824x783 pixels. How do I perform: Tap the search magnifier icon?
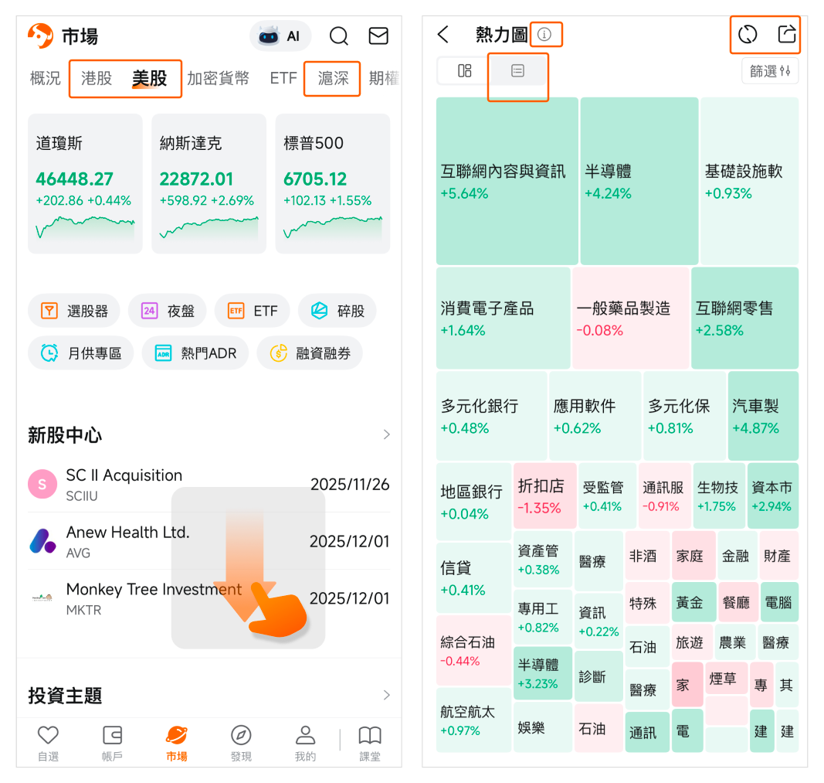click(338, 36)
